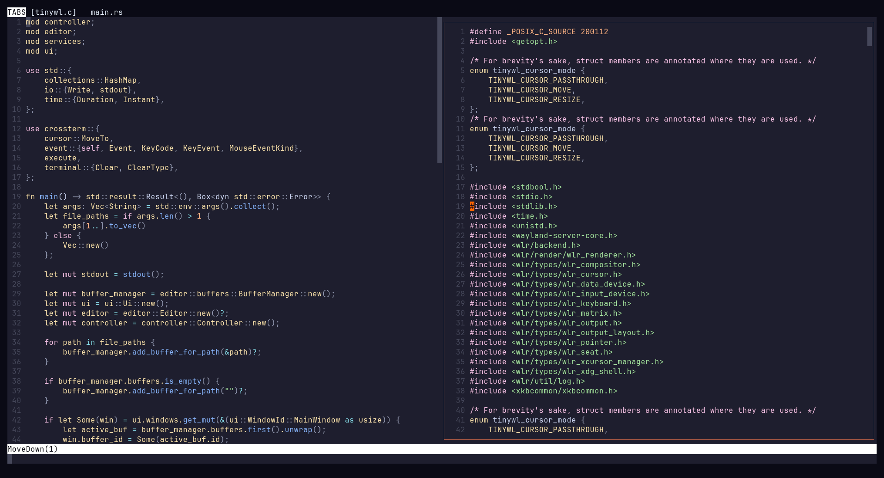Click 'time::{Duration, Instant}' import line

pos(104,99)
